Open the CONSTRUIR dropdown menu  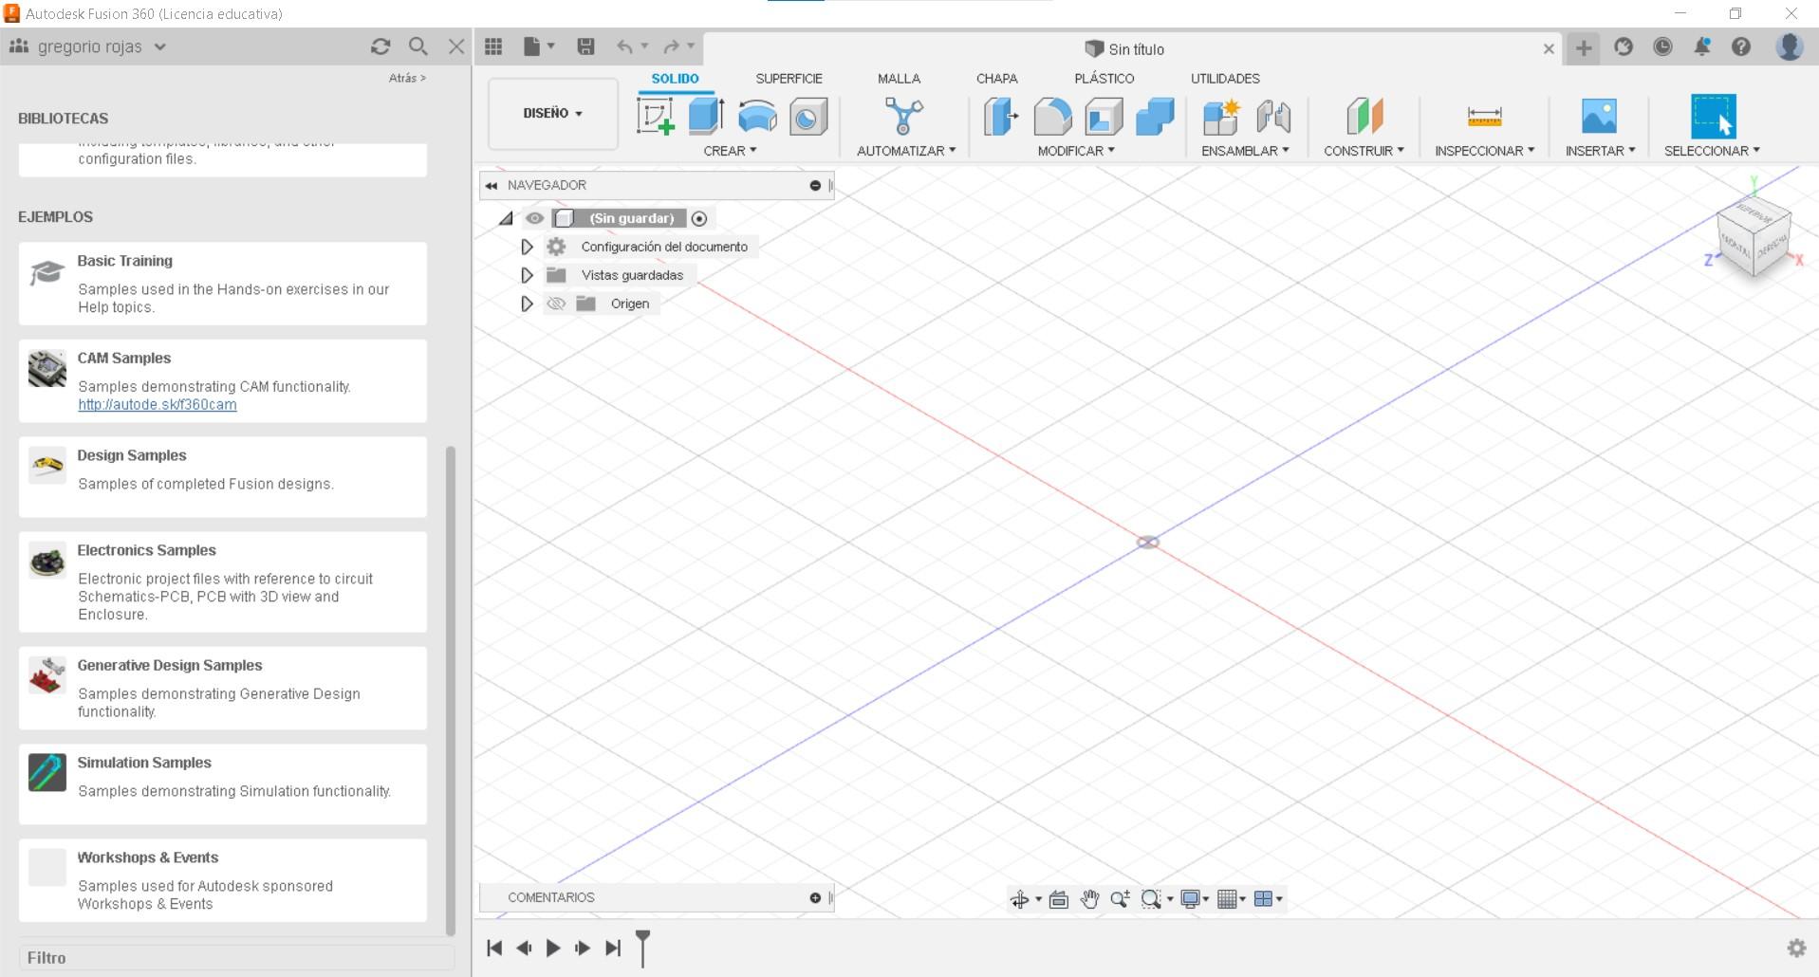(1364, 151)
